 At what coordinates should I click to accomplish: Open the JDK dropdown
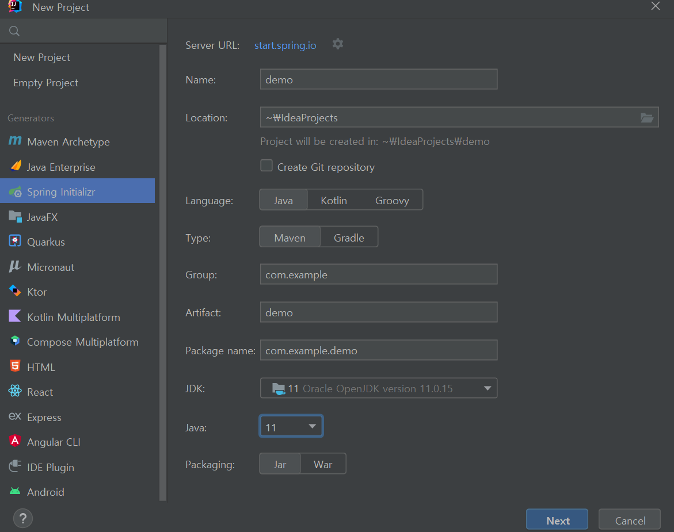point(379,388)
